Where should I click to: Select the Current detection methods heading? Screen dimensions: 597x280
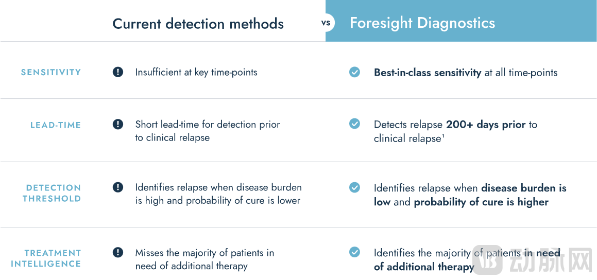[198, 24]
